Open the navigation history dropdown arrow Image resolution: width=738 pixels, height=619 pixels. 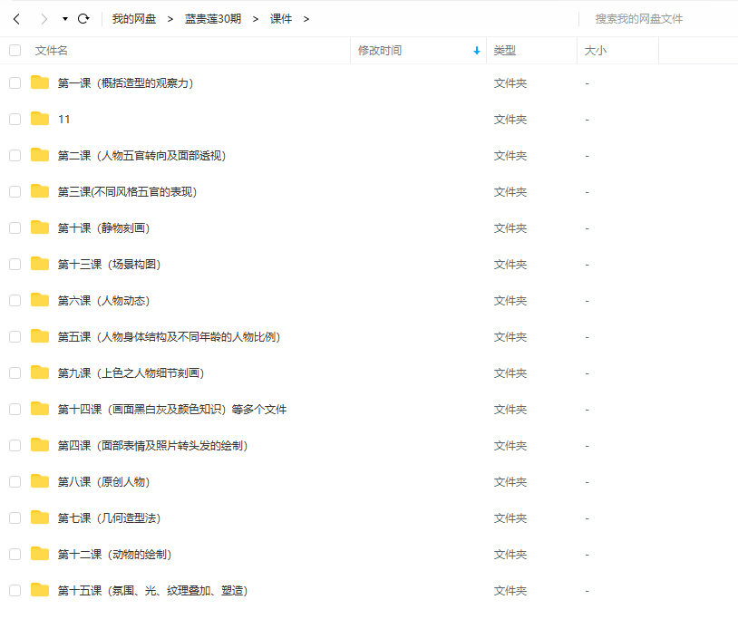(65, 19)
